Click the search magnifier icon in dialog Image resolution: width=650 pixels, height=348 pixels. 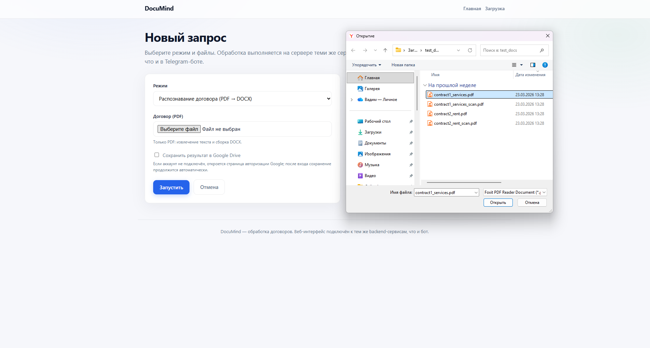542,50
